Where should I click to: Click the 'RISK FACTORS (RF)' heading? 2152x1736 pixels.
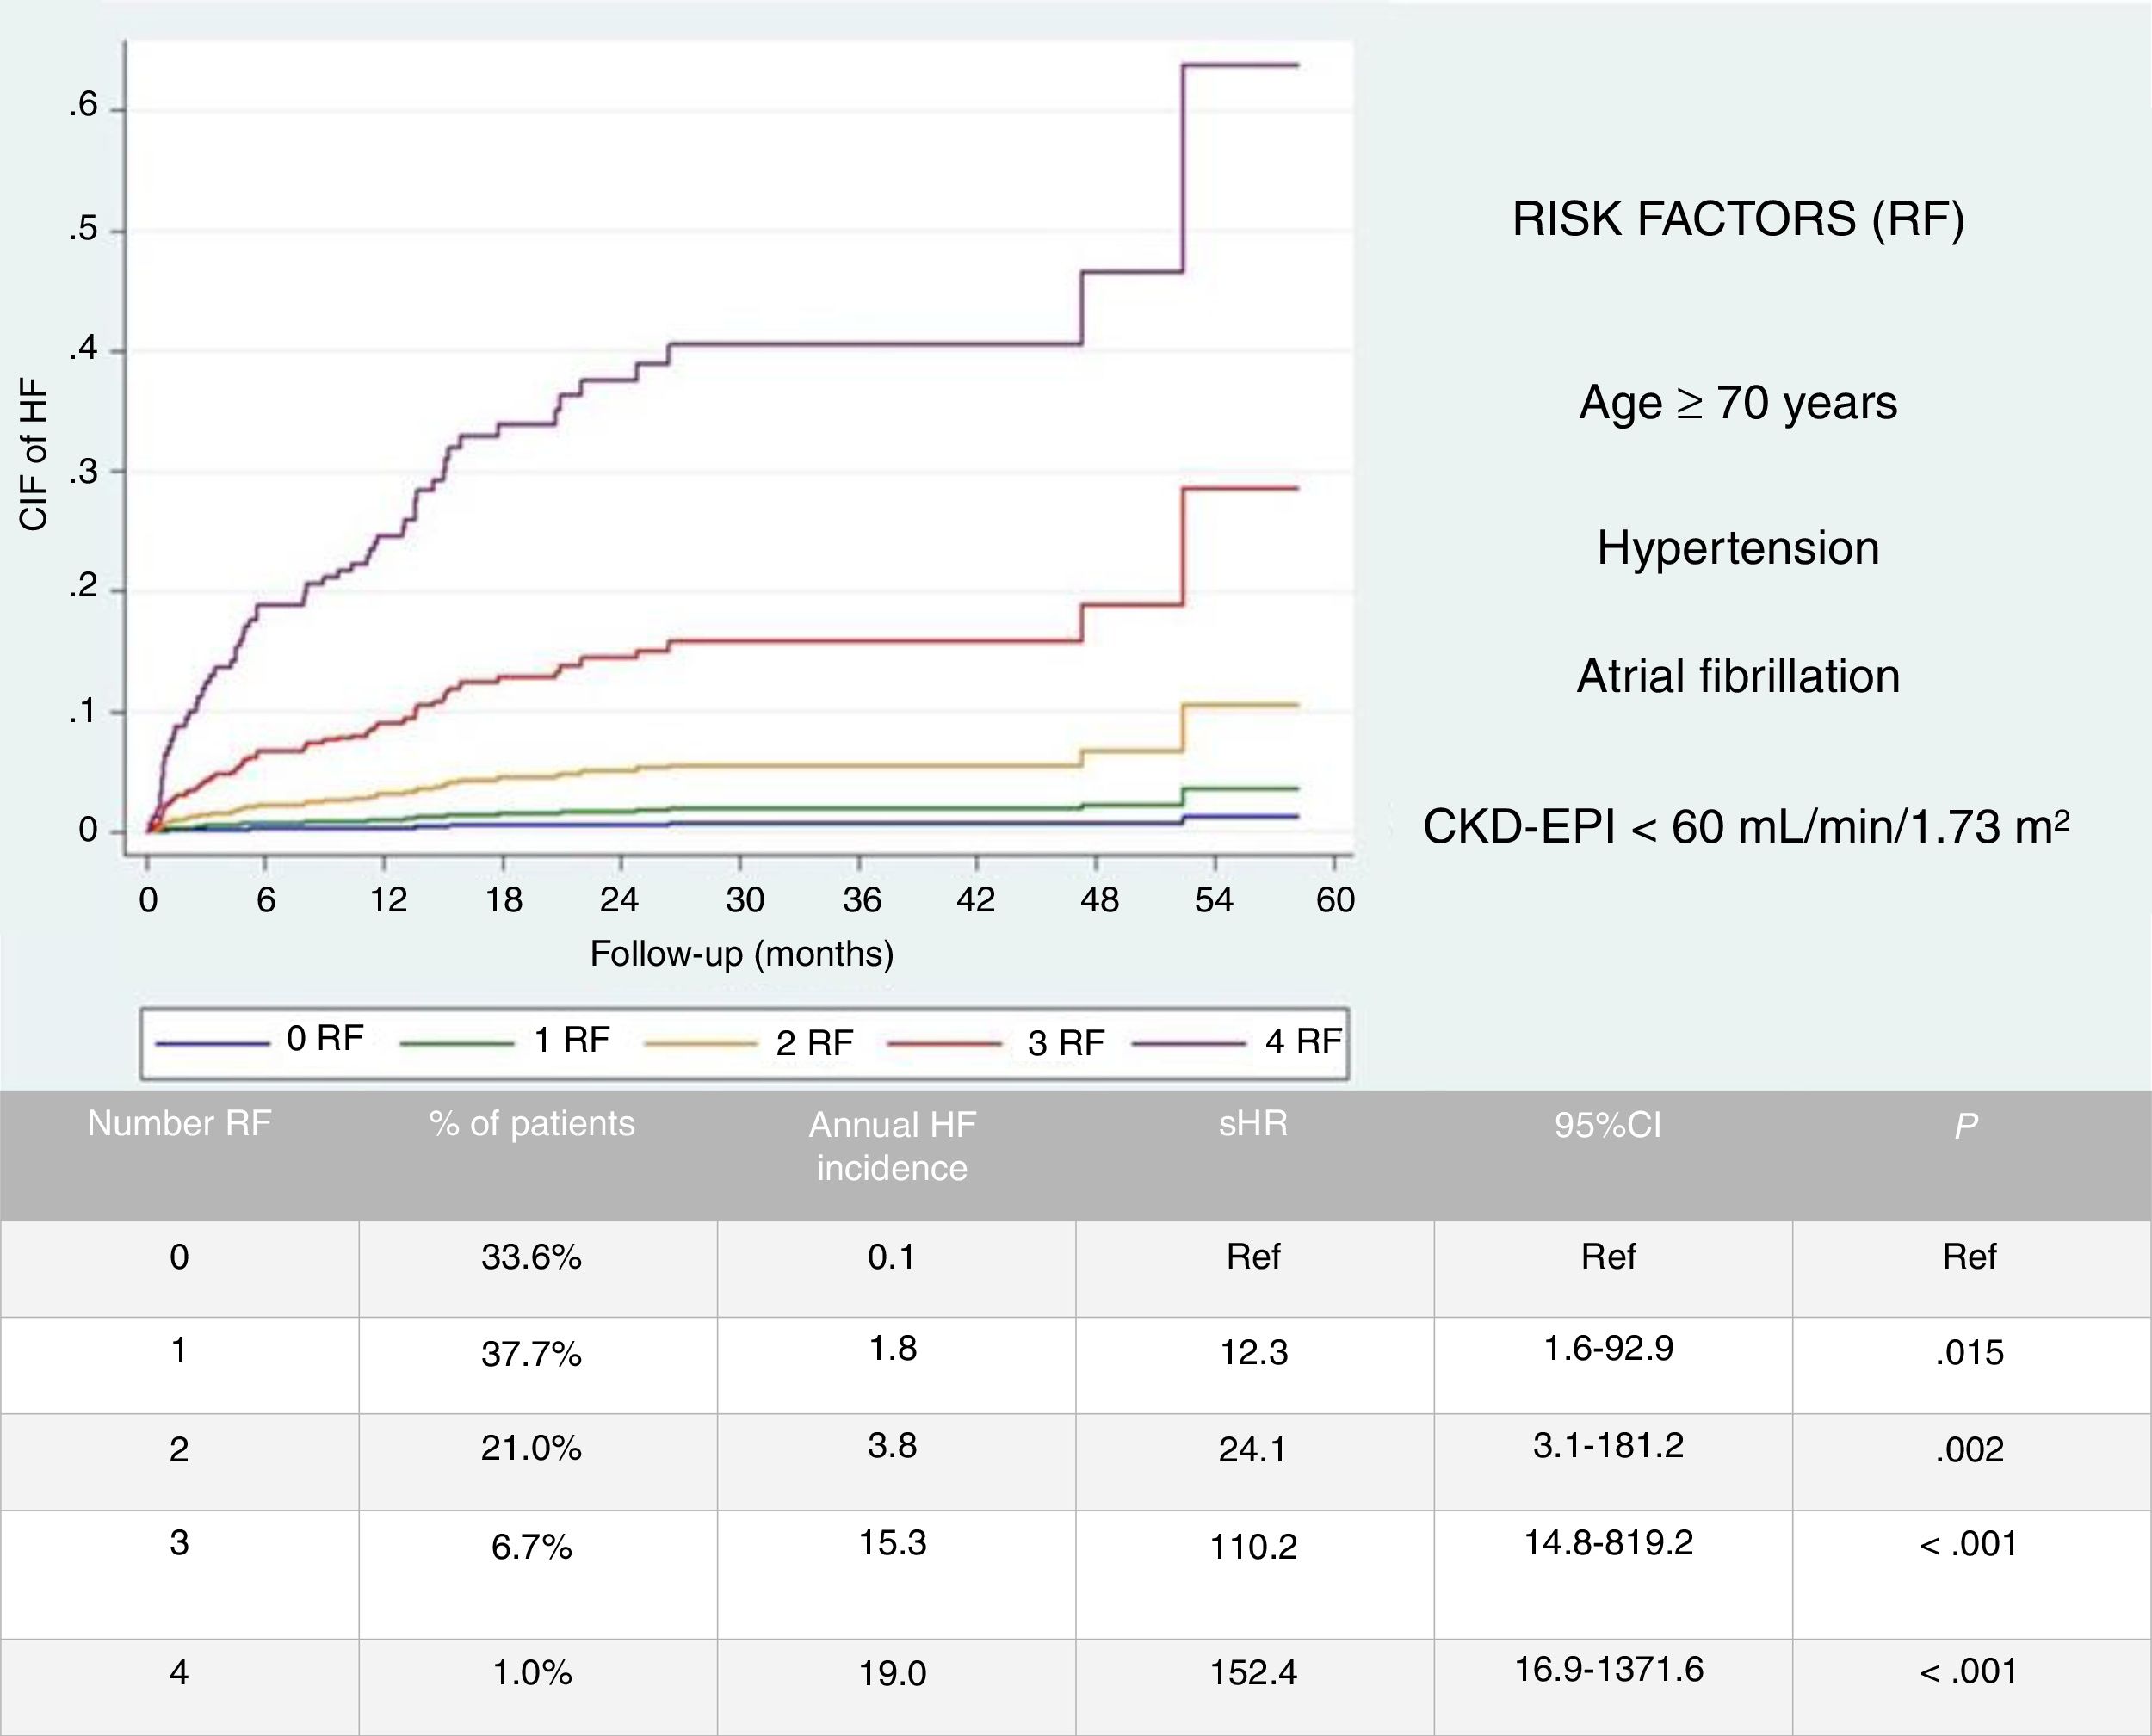[x=1738, y=219]
